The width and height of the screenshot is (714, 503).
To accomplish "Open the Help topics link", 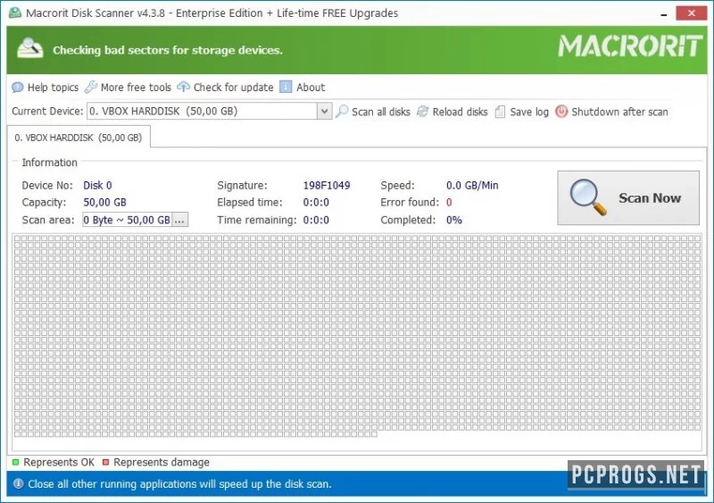I will point(53,87).
